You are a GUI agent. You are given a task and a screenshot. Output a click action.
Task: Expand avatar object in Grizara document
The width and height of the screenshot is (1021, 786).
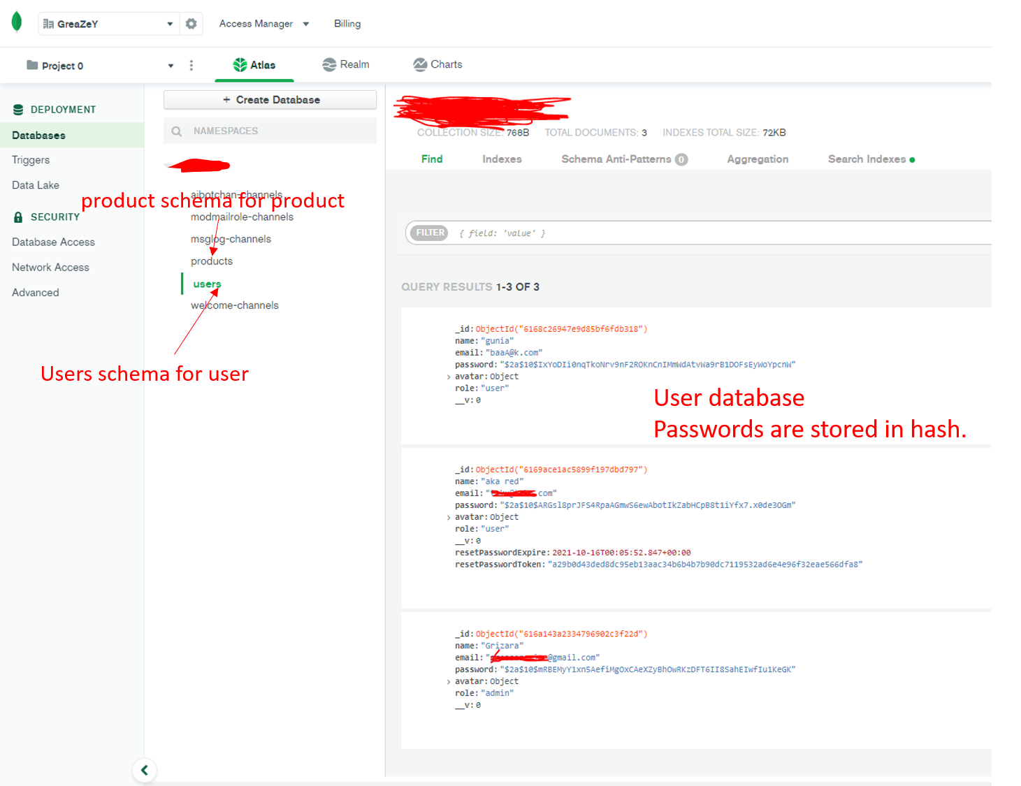point(449,682)
